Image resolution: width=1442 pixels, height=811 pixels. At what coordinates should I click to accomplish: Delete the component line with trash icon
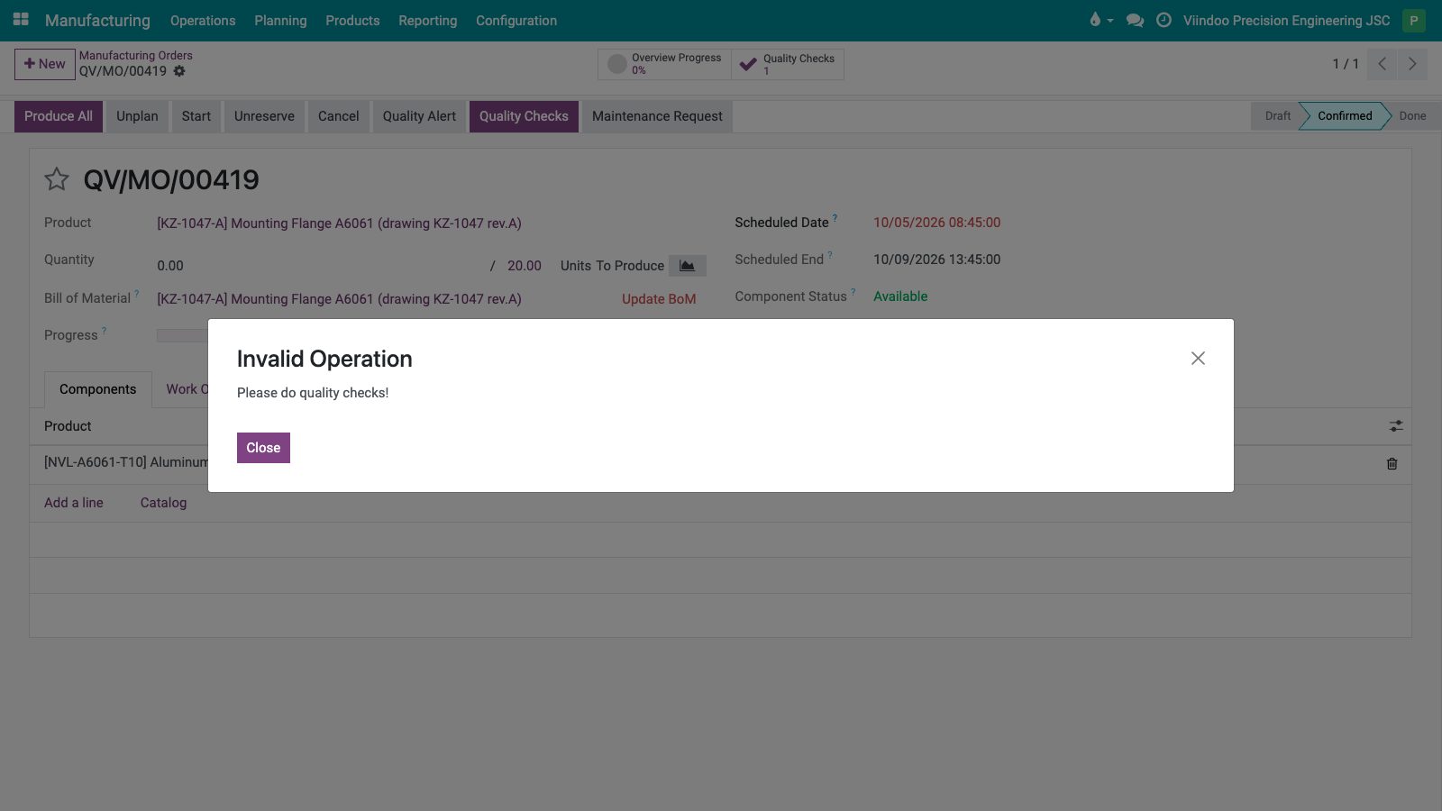[x=1392, y=463]
